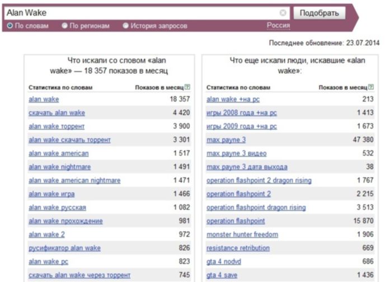
Task: Click the '3 513' impressions value
Action: tap(365, 207)
